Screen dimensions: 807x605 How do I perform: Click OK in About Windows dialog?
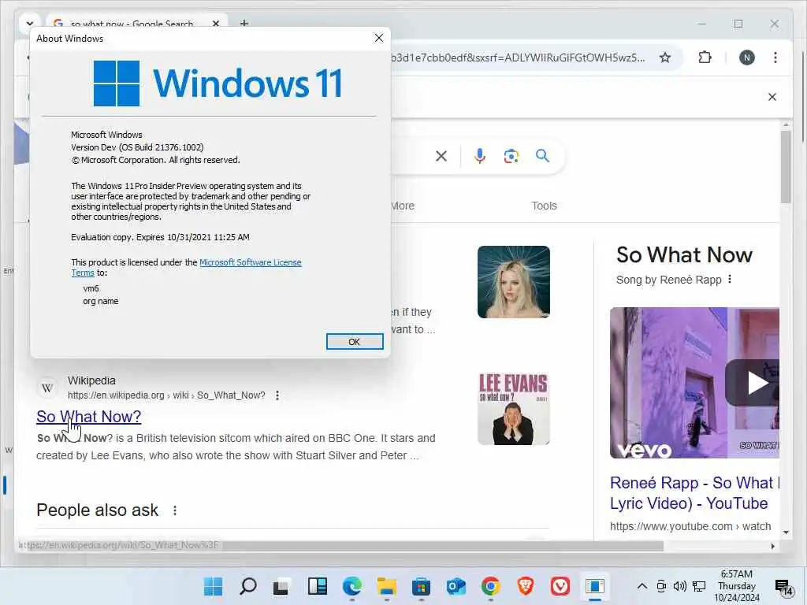point(355,342)
